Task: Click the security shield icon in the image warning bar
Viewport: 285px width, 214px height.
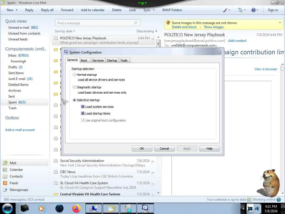Action: pyautogui.click(x=168, y=23)
